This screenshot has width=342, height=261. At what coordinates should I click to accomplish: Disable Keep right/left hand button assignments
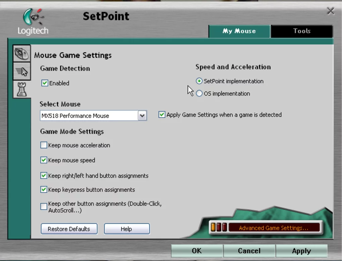tap(44, 176)
